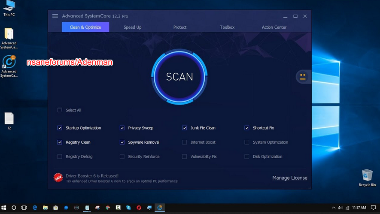Open the text file named 12
Viewport: 380px width, 214px height.
coord(9,121)
